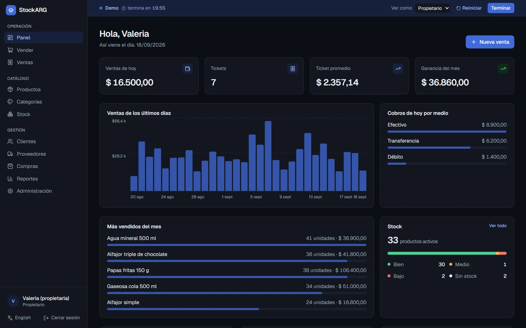Open the Ver todo stock link

pyautogui.click(x=498, y=226)
